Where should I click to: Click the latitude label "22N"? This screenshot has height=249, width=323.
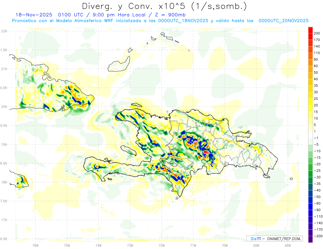[4, 31]
